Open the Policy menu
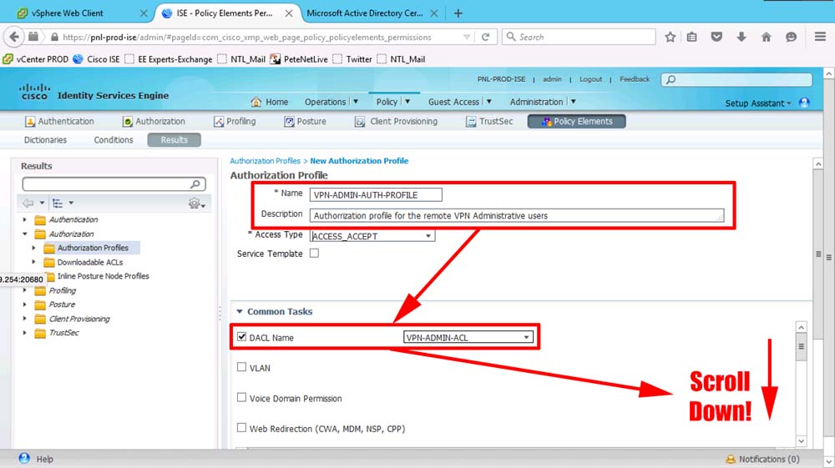Viewport: 835px width, 468px height. 393,102
